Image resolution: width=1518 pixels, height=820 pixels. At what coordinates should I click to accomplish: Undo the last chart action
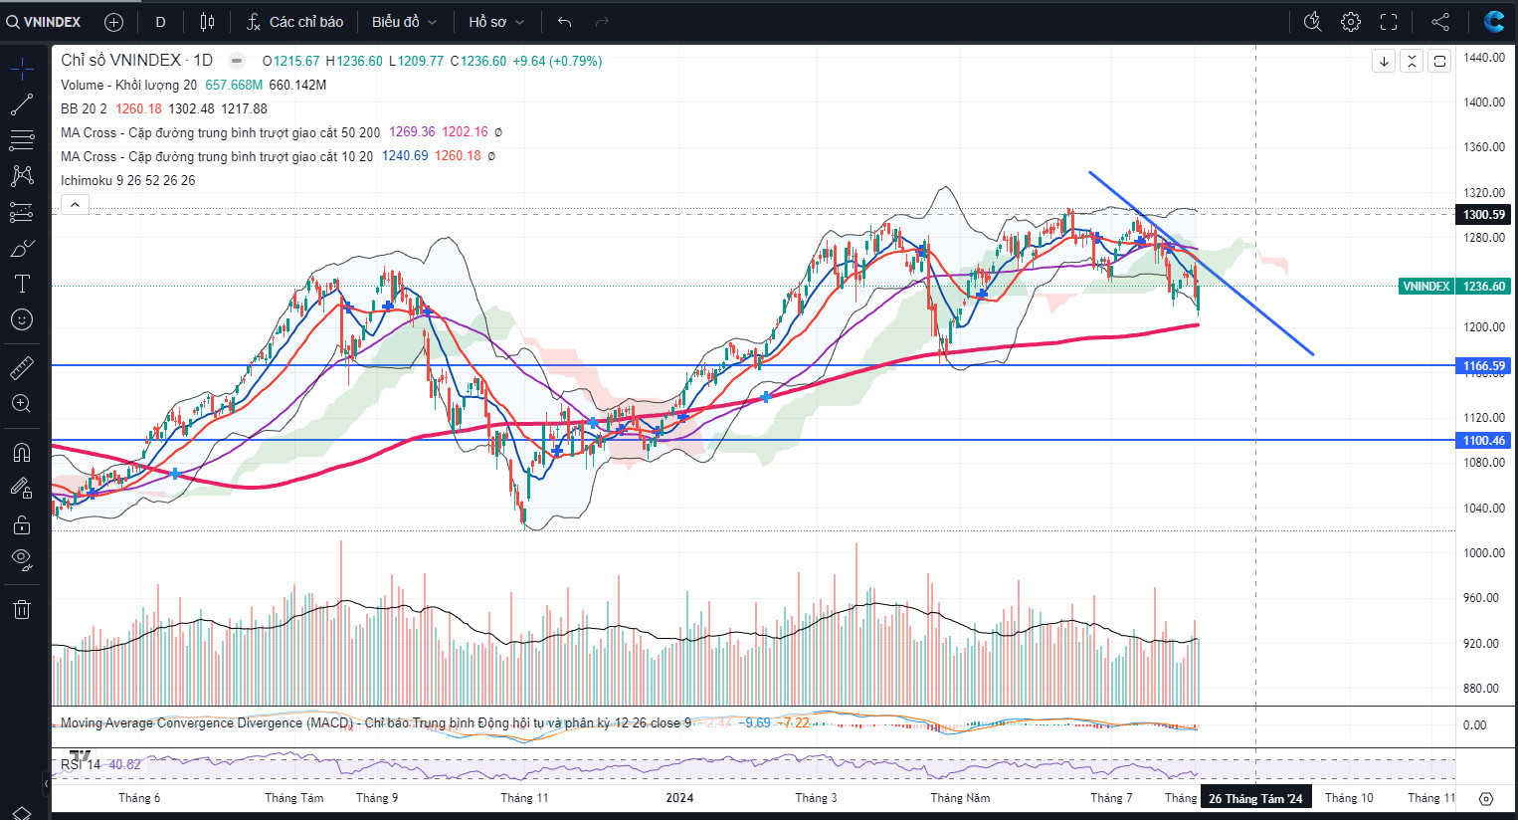(x=565, y=22)
